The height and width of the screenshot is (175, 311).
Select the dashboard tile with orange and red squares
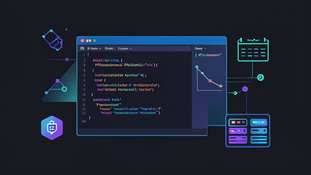tap(238, 122)
